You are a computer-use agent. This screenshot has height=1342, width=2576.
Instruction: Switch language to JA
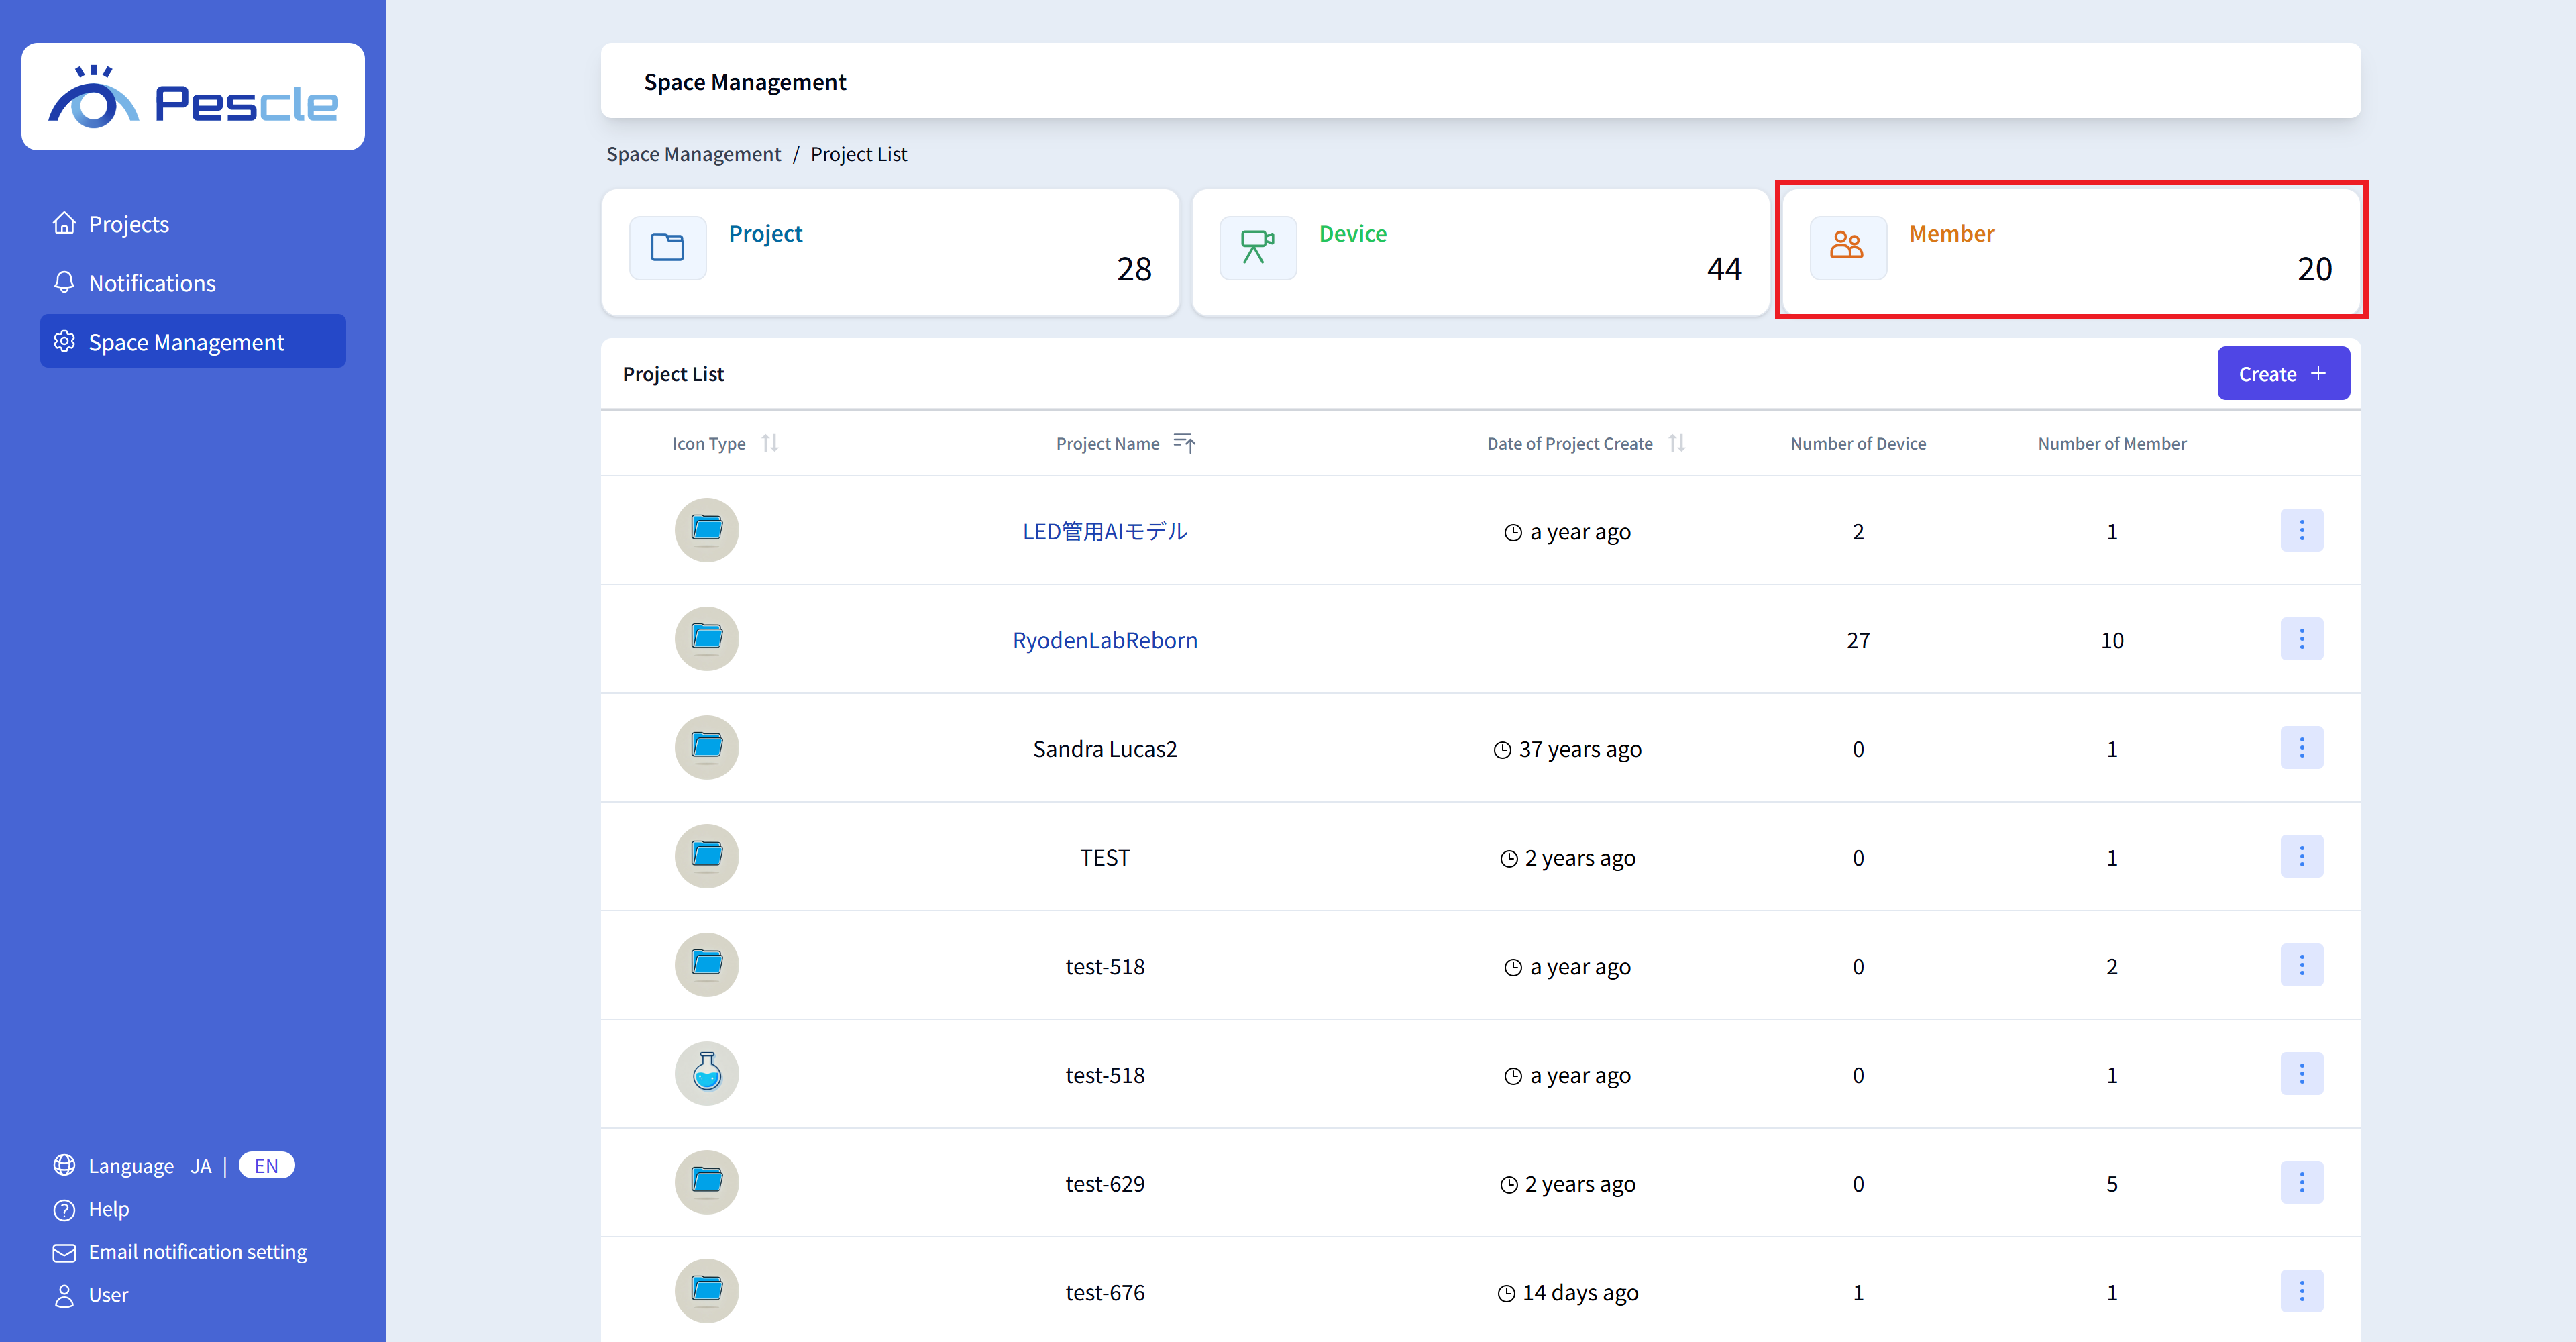click(x=201, y=1166)
